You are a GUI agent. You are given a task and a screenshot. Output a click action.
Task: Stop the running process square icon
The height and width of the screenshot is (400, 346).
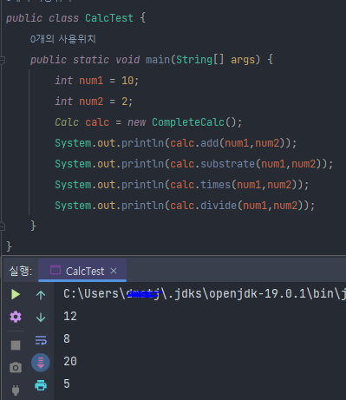point(16,345)
